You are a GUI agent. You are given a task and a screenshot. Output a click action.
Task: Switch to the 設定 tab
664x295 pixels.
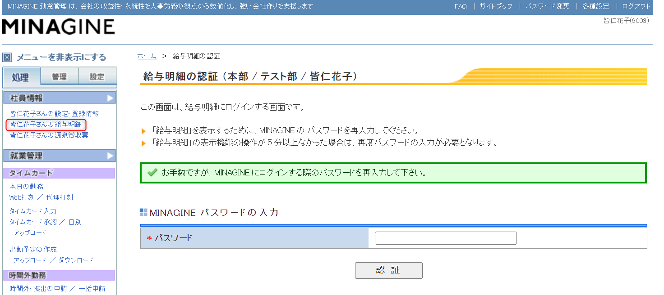(x=97, y=76)
